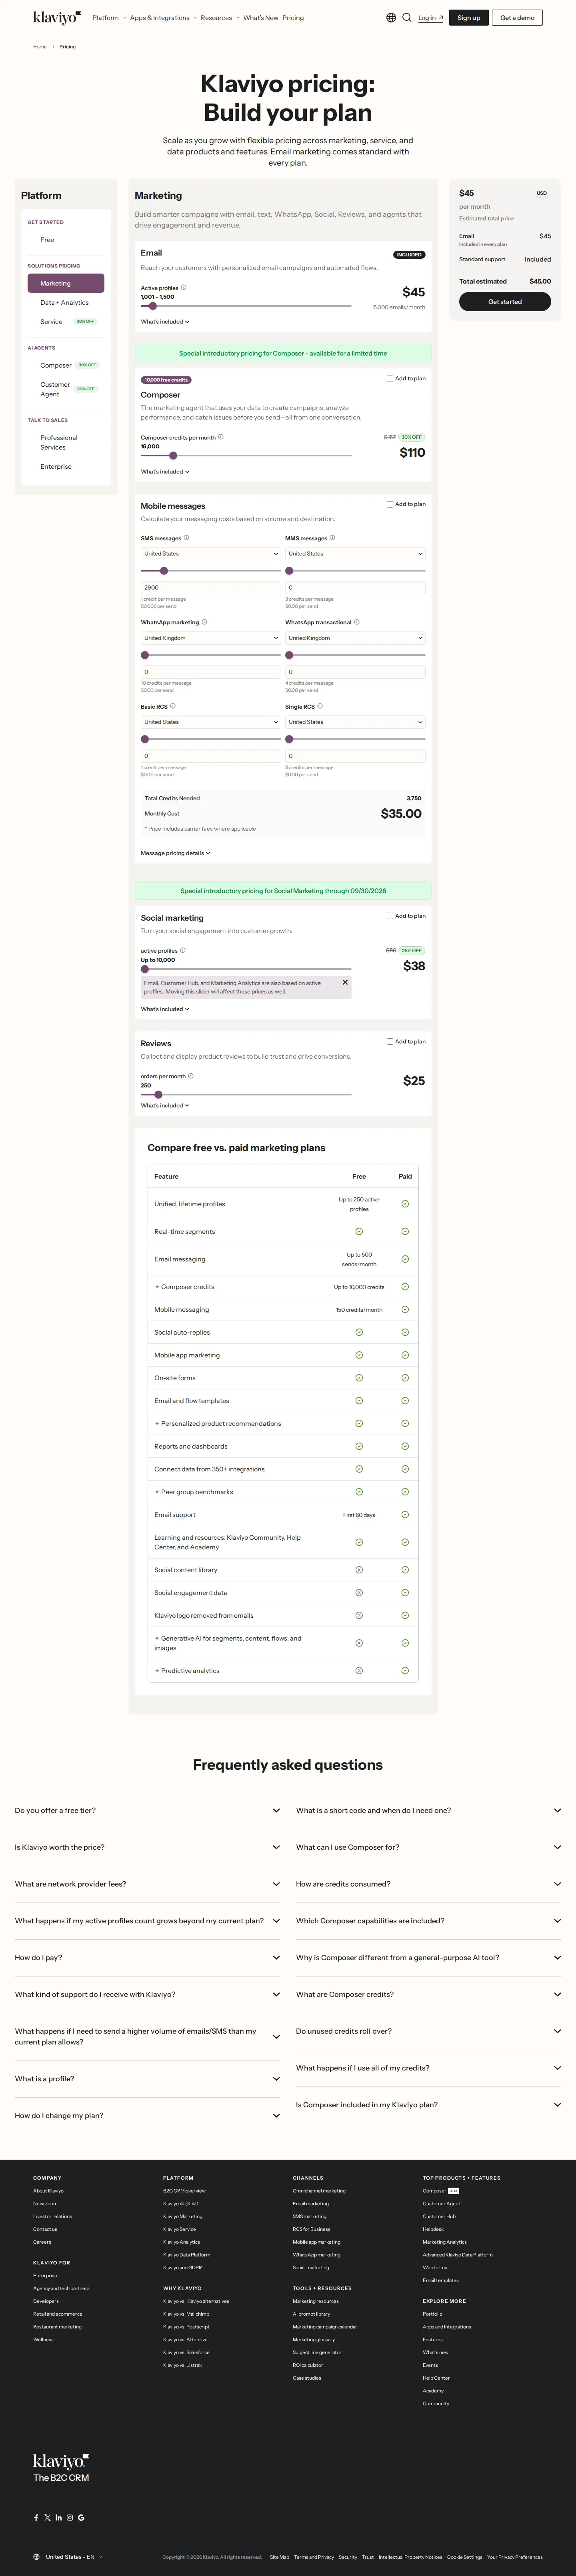The height and width of the screenshot is (2576, 576).
Task: Go to Home breadcrumb link
Action: (x=40, y=47)
